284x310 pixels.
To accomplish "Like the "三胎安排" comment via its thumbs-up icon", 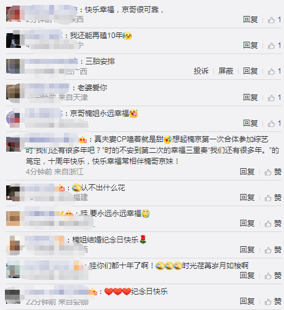I will (x=271, y=71).
